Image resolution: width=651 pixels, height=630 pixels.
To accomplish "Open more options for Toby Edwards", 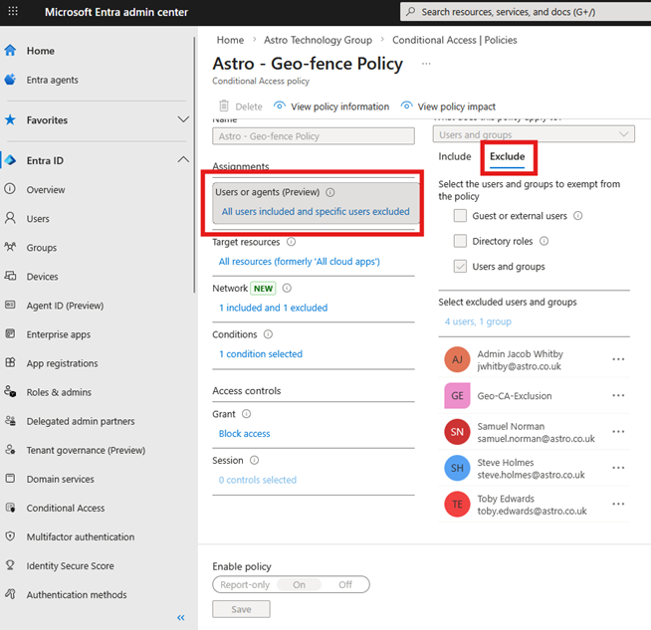I will [618, 504].
